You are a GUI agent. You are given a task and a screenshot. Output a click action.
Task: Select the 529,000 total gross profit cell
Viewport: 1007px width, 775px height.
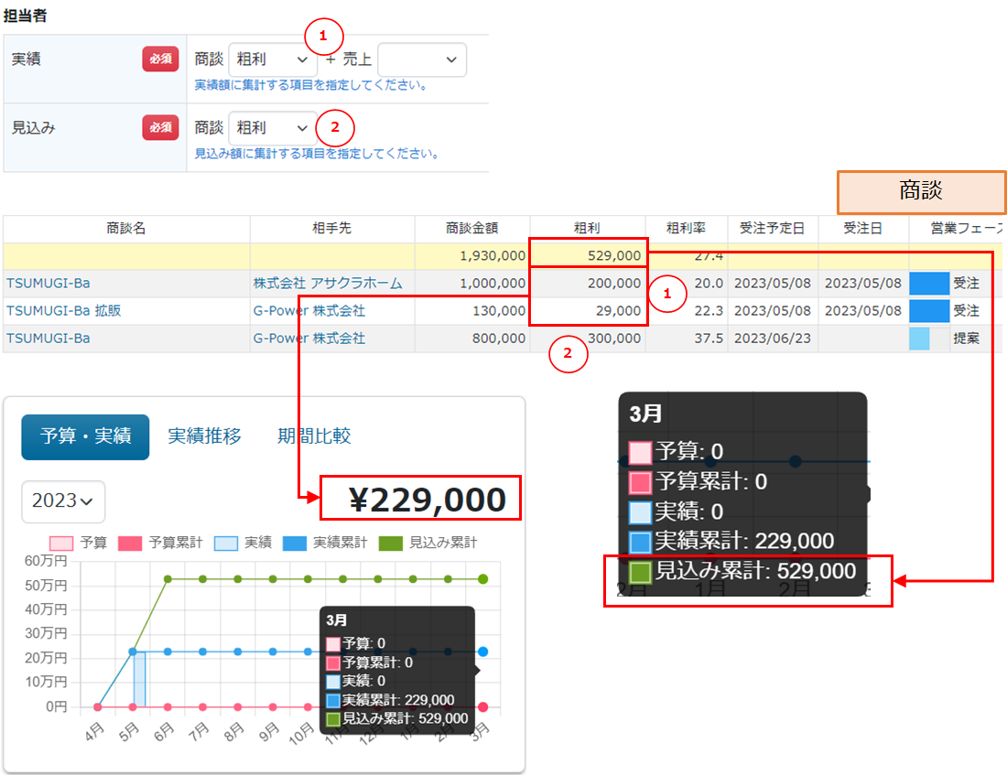[587, 256]
